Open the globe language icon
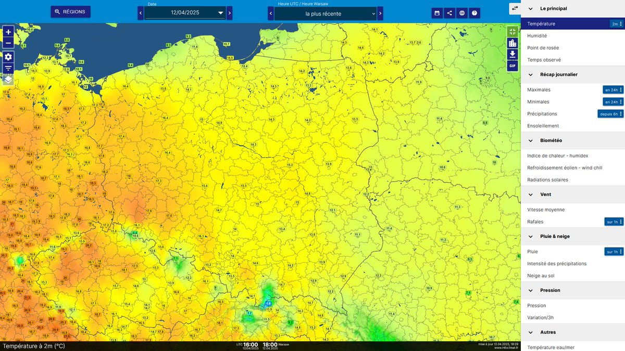The image size is (625, 351). (x=462, y=13)
